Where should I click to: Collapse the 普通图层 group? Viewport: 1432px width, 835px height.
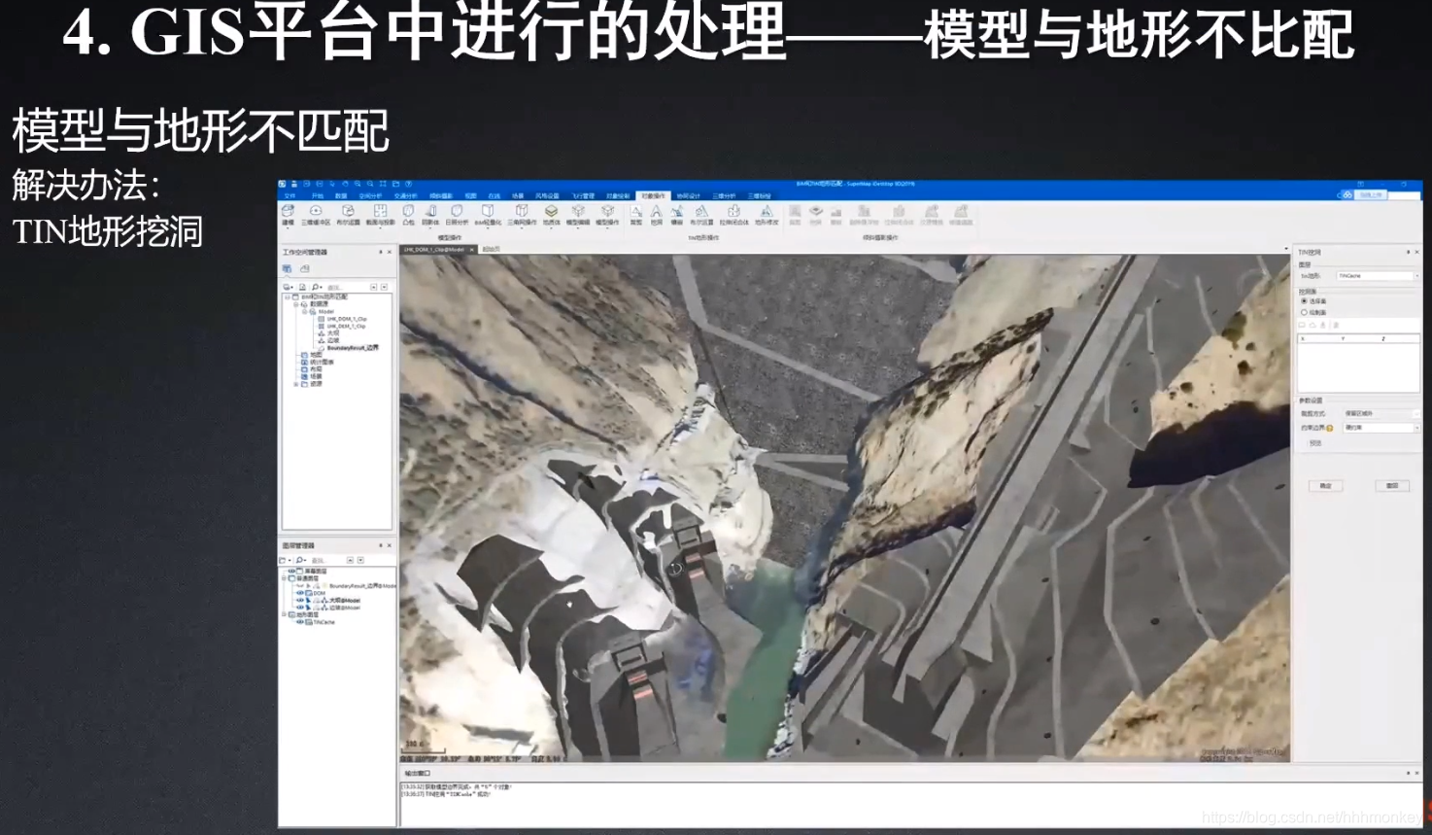(x=284, y=578)
